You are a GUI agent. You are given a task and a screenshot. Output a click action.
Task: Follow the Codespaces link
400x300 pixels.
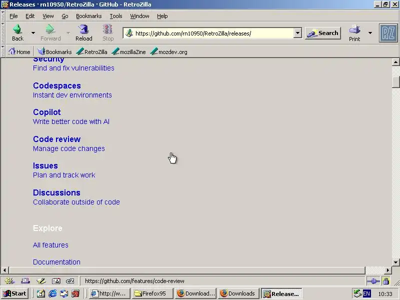point(57,85)
